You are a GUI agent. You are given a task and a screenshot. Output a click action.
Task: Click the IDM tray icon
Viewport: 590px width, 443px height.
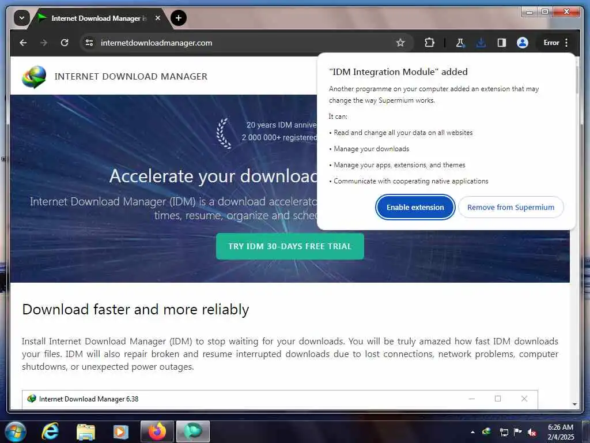[486, 431]
